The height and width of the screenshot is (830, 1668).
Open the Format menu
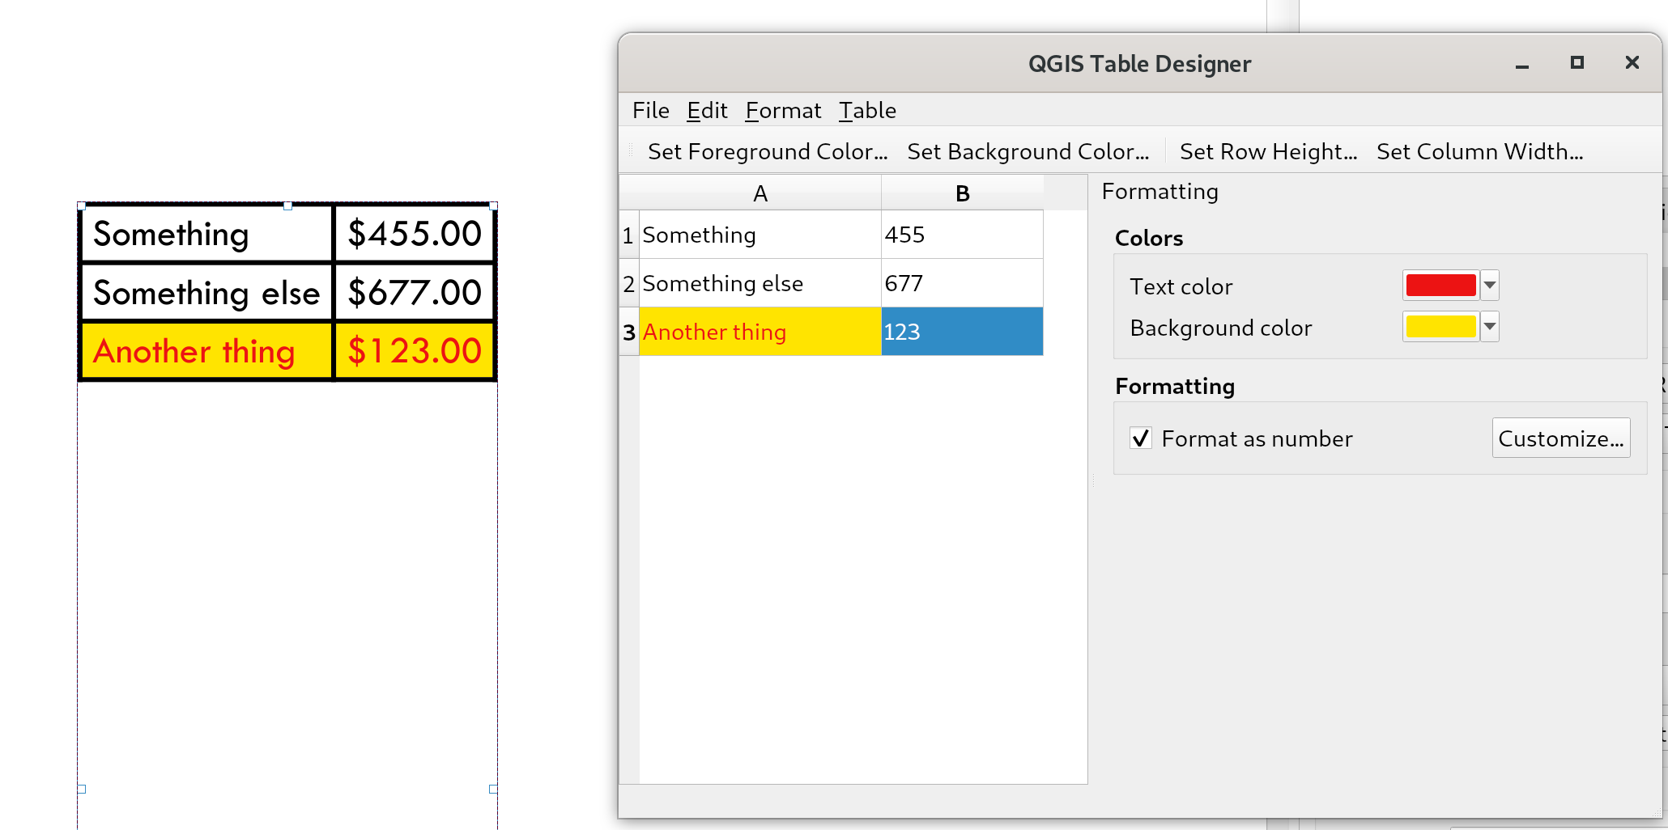click(782, 111)
